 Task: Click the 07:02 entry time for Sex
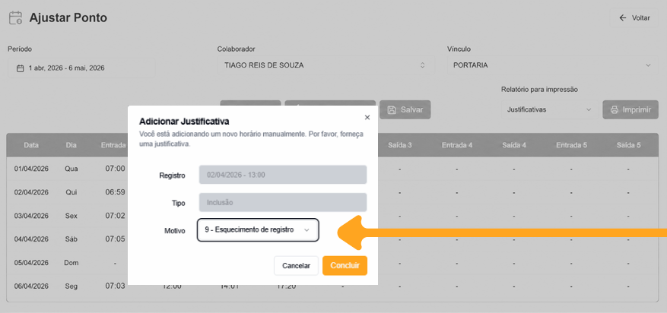click(116, 216)
